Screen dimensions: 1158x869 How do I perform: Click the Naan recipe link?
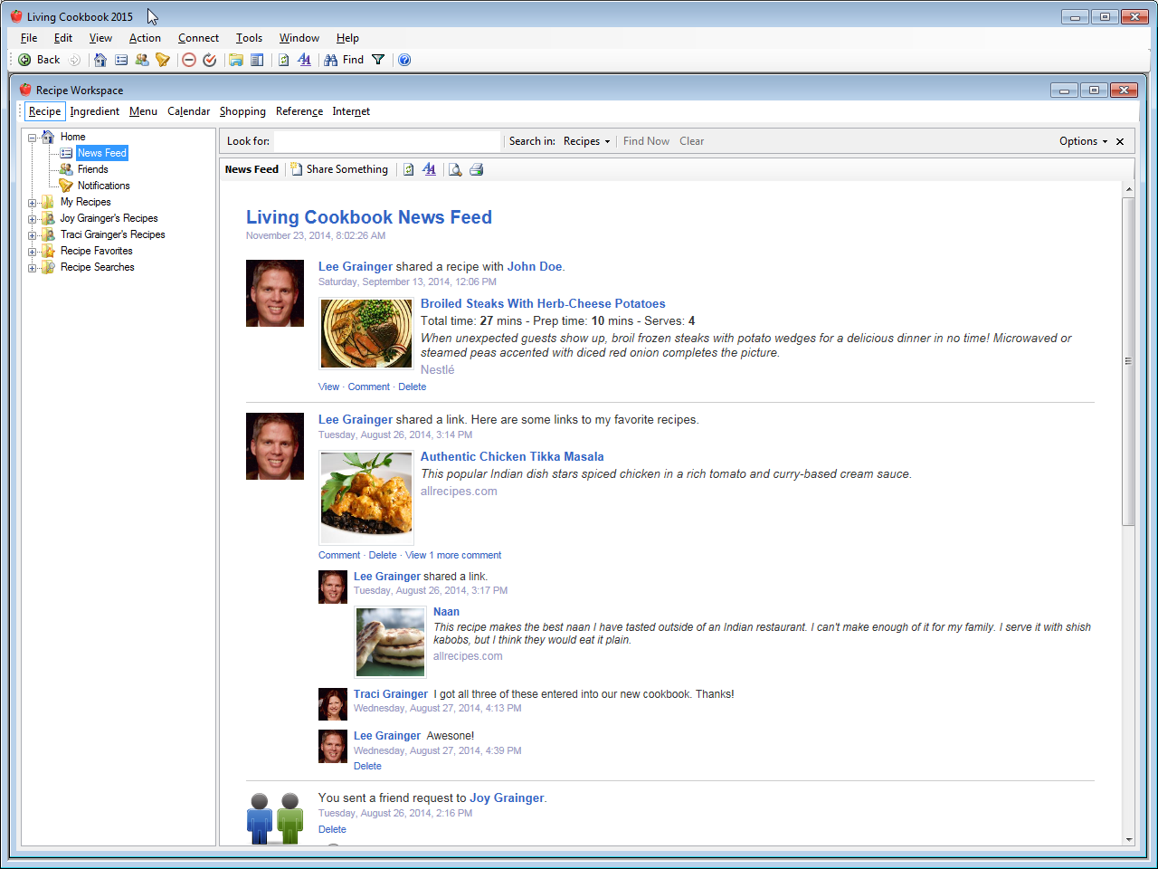click(x=446, y=612)
